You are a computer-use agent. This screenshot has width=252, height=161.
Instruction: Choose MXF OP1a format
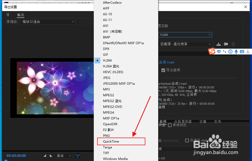tap(111, 118)
